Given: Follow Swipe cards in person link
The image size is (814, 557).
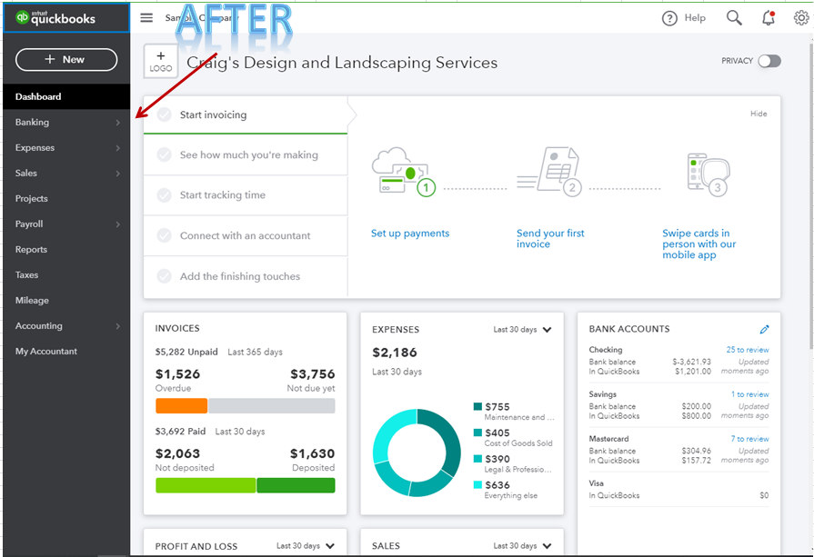Looking at the screenshot, I should tap(698, 244).
